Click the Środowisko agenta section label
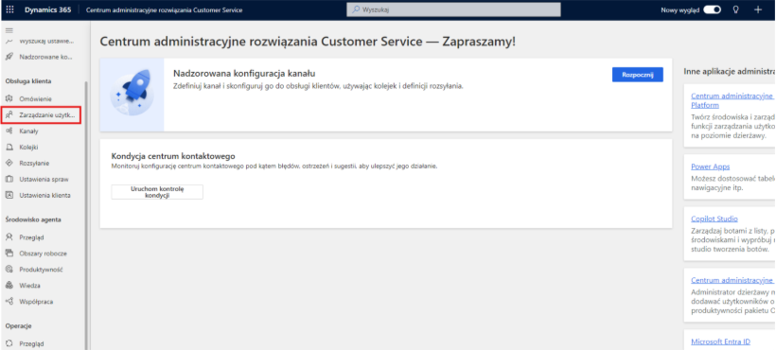This screenshot has height=350, width=776. pyautogui.click(x=33, y=219)
